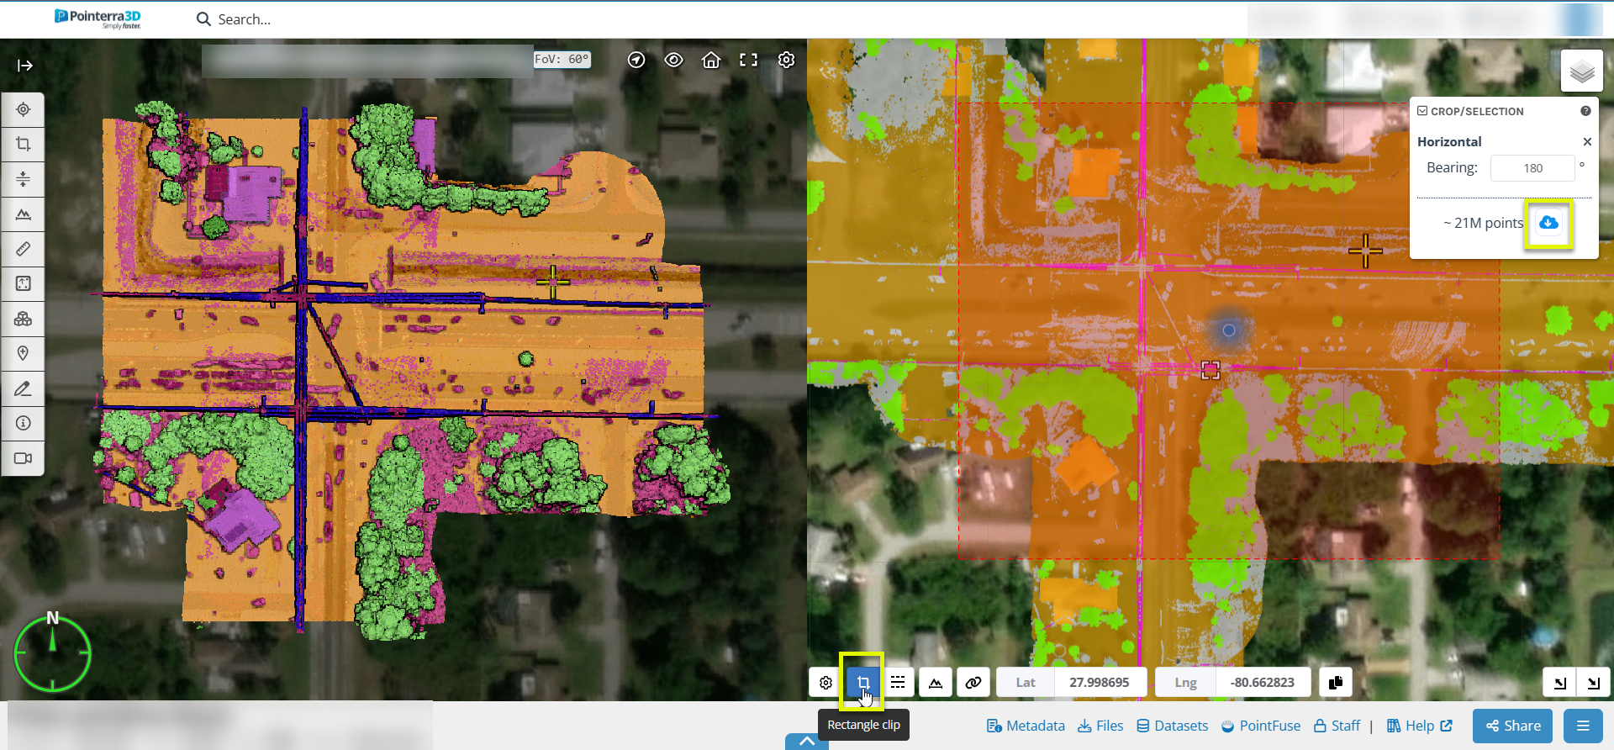Image resolution: width=1614 pixels, height=750 pixels.
Task: Open the map layers panel
Action: pos(1581,71)
